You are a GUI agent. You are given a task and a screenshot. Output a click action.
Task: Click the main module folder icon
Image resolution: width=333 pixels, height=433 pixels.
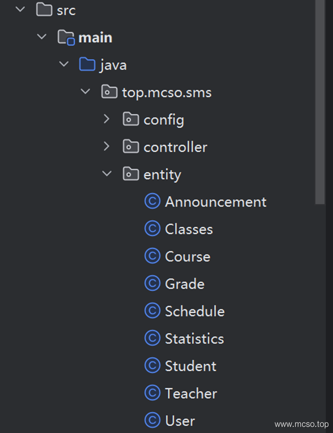point(66,37)
